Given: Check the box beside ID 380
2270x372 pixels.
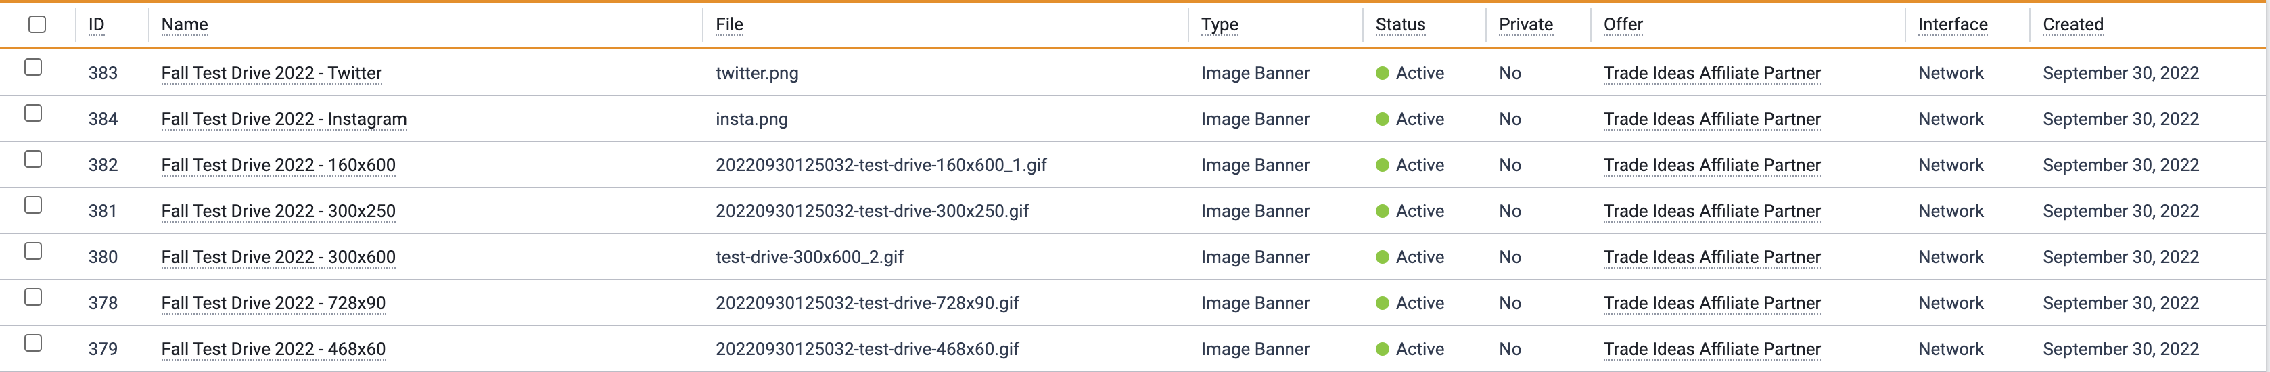Looking at the screenshot, I should 34,250.
